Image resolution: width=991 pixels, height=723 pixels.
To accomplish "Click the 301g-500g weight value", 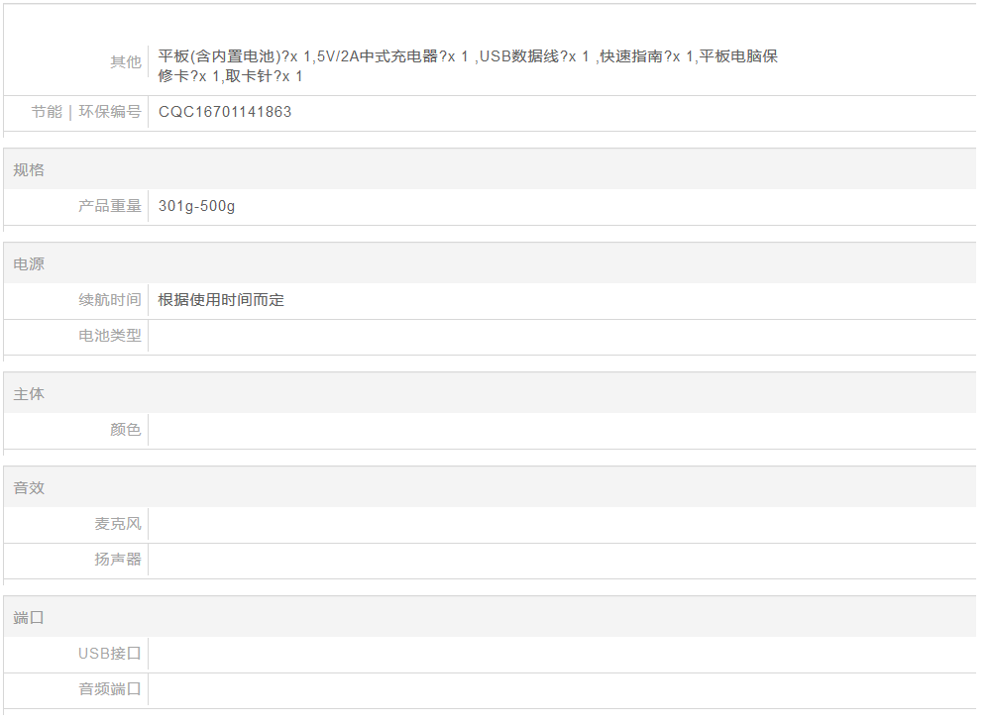I will click(x=196, y=206).
